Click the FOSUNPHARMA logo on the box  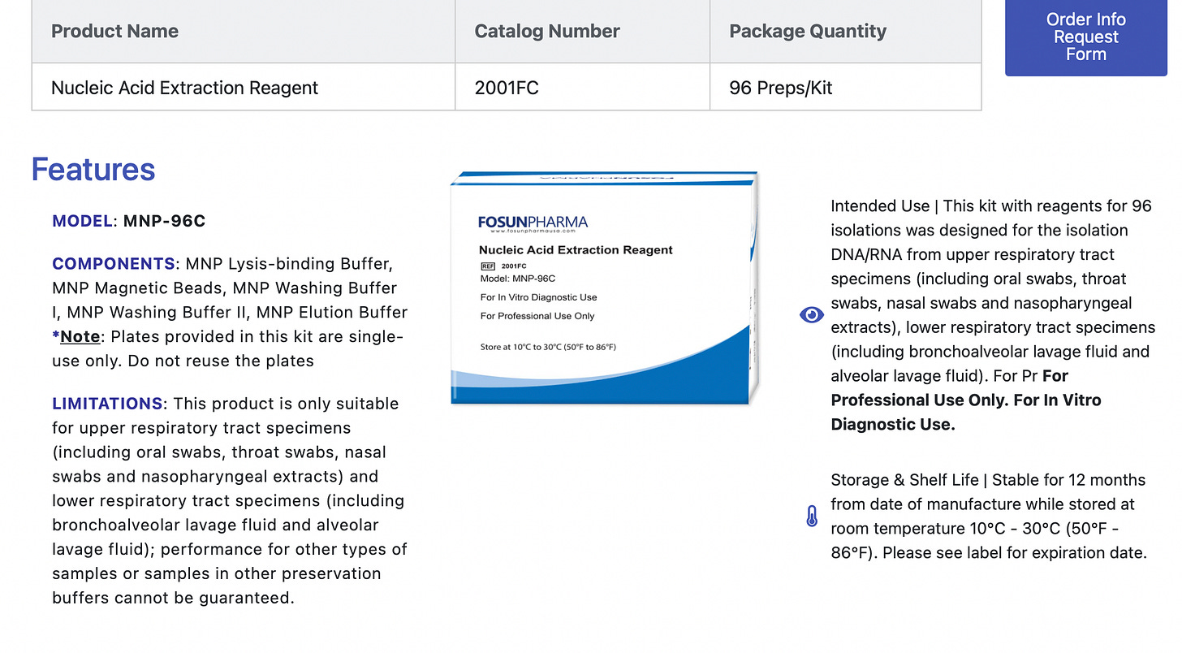[533, 223]
